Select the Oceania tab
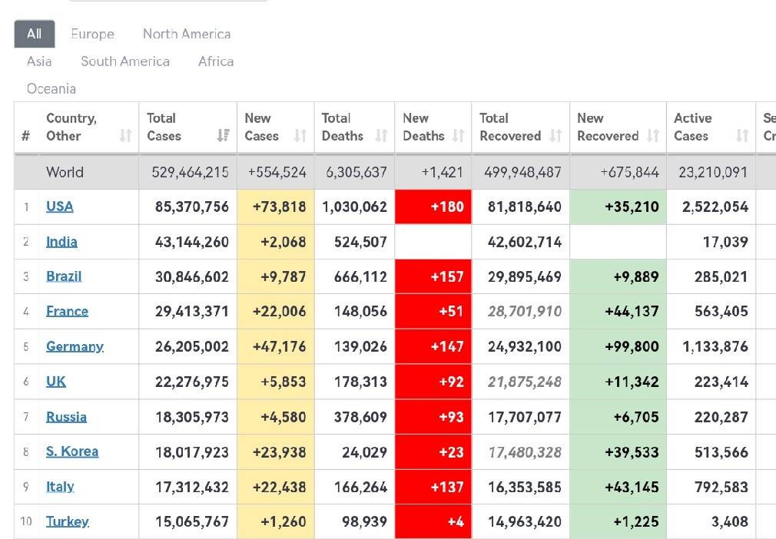This screenshot has height=539, width=776. pyautogui.click(x=51, y=89)
